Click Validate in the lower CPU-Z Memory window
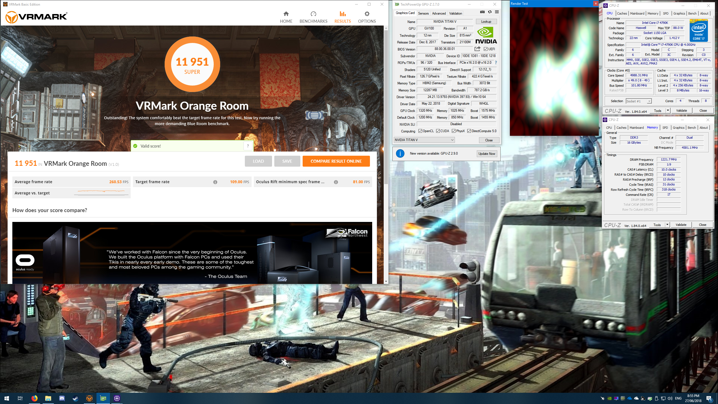The height and width of the screenshot is (404, 718). tap(681, 225)
